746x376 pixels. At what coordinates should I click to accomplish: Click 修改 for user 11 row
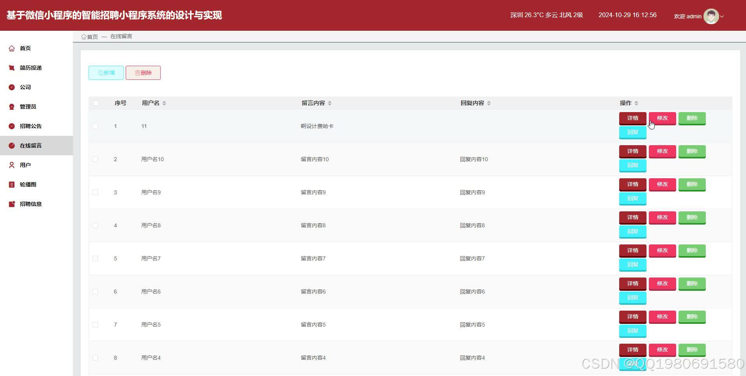click(663, 118)
